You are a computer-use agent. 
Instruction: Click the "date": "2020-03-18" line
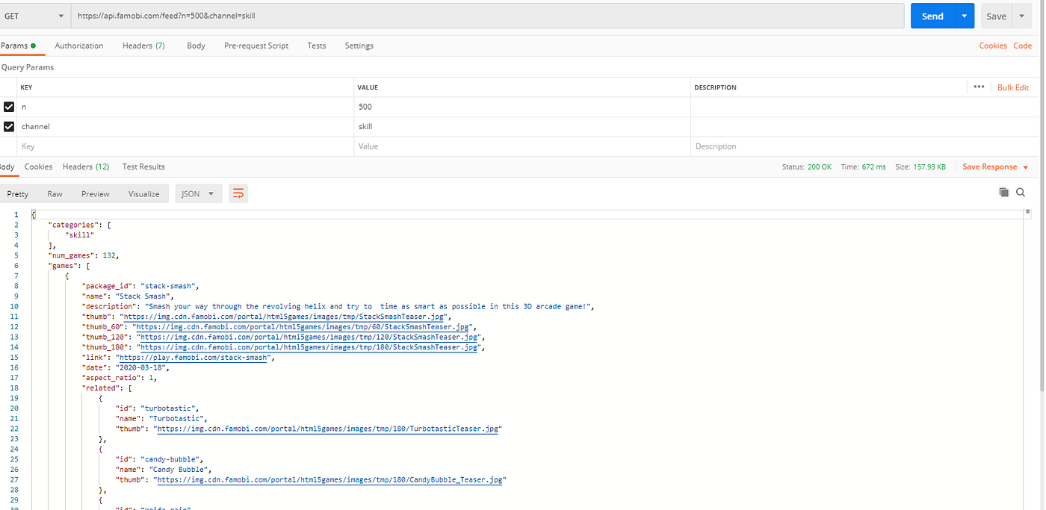(x=126, y=367)
